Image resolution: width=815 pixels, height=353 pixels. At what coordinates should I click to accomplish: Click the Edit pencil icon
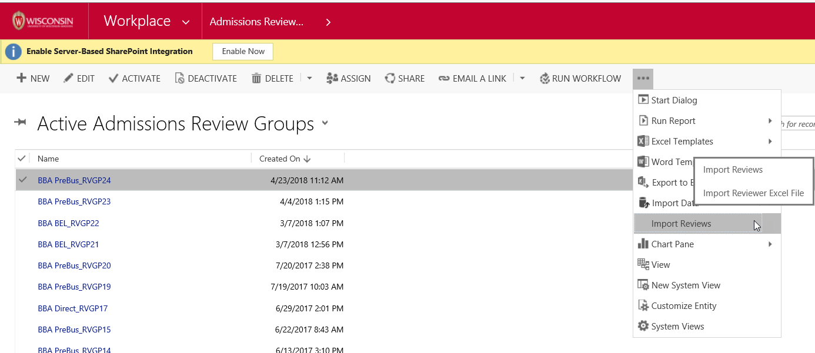[68, 78]
